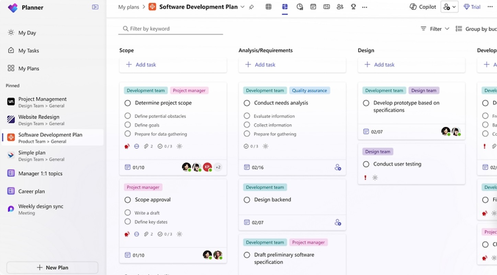Pin the Software Development Plan
The width and height of the screenshot is (497, 275).
click(x=251, y=7)
